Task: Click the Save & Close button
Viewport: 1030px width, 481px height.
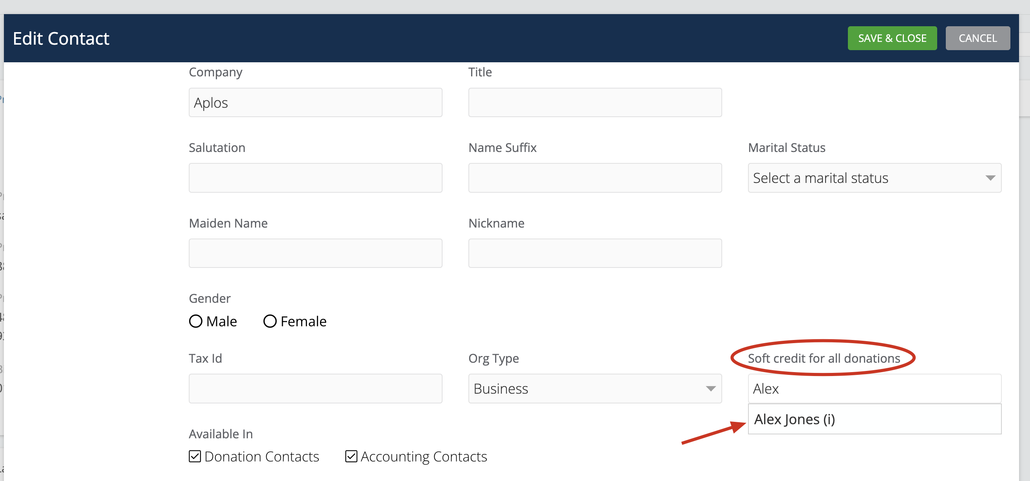Action: [892, 38]
